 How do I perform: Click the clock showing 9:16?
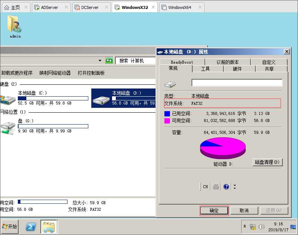click(x=278, y=224)
